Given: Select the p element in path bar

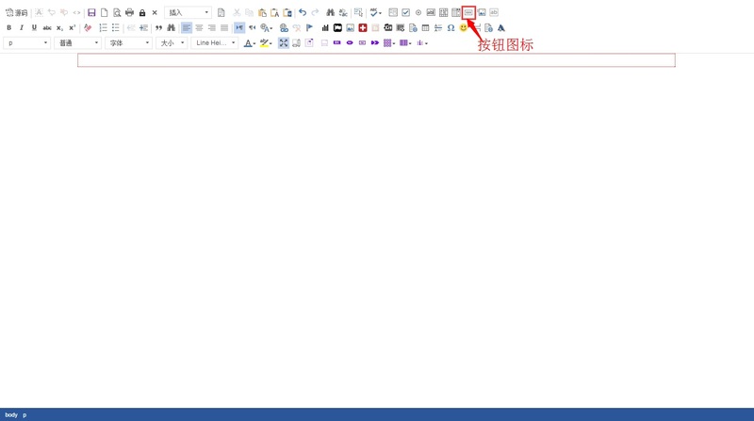Looking at the screenshot, I should click(x=25, y=414).
